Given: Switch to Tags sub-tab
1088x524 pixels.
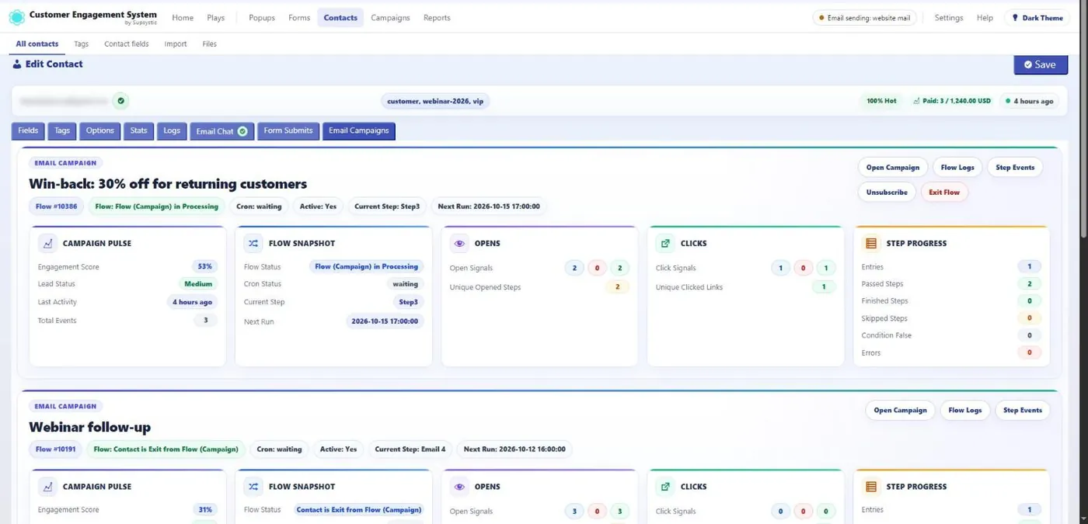Looking at the screenshot, I should (81, 44).
